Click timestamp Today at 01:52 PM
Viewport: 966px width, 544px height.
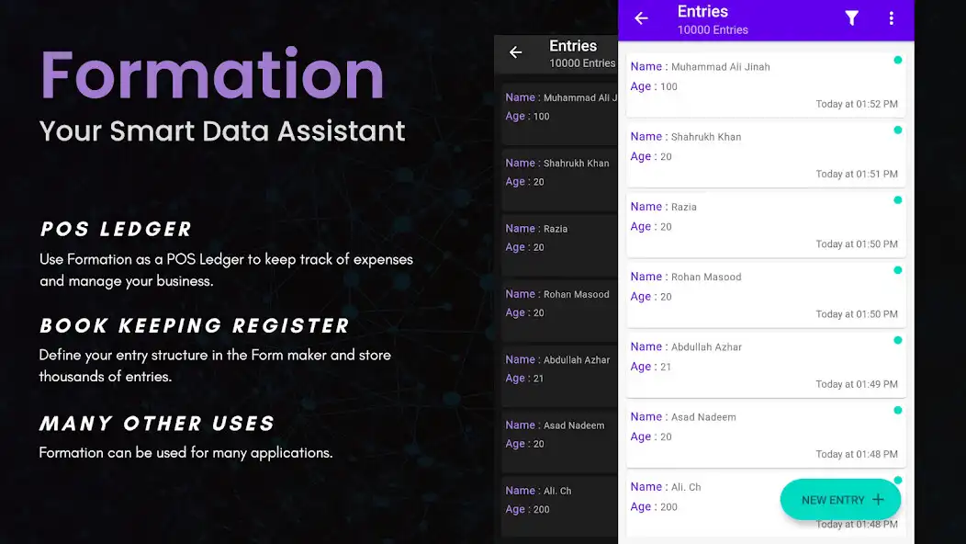857,104
